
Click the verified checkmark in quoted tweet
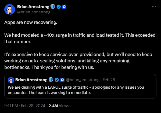(x=57, y=80)
